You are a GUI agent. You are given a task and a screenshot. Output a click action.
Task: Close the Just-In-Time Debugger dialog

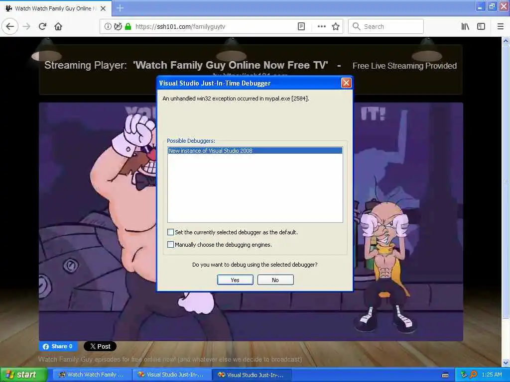[346, 83]
